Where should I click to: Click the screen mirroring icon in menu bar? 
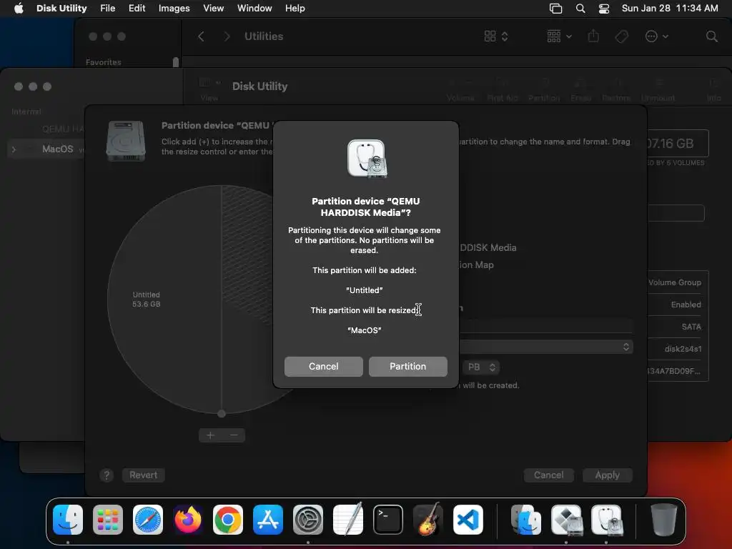tap(555, 9)
